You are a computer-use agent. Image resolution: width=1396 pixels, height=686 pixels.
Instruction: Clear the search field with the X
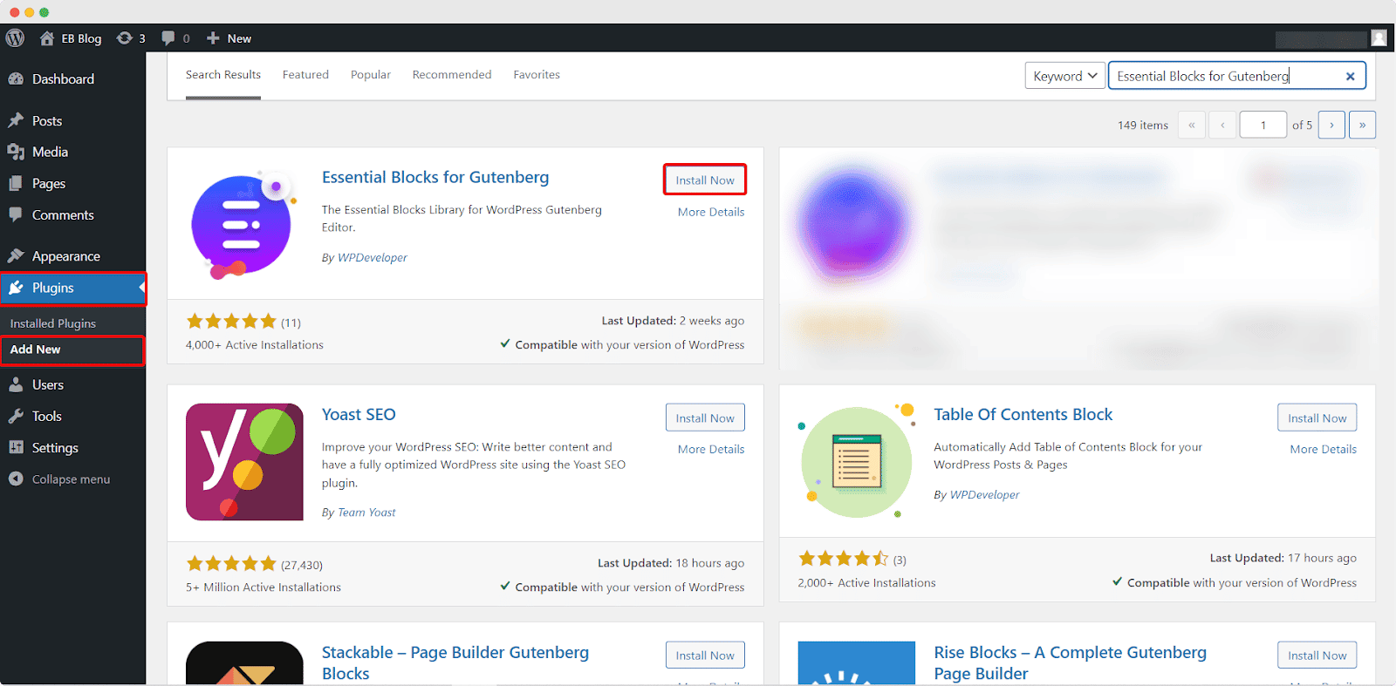[1350, 77]
